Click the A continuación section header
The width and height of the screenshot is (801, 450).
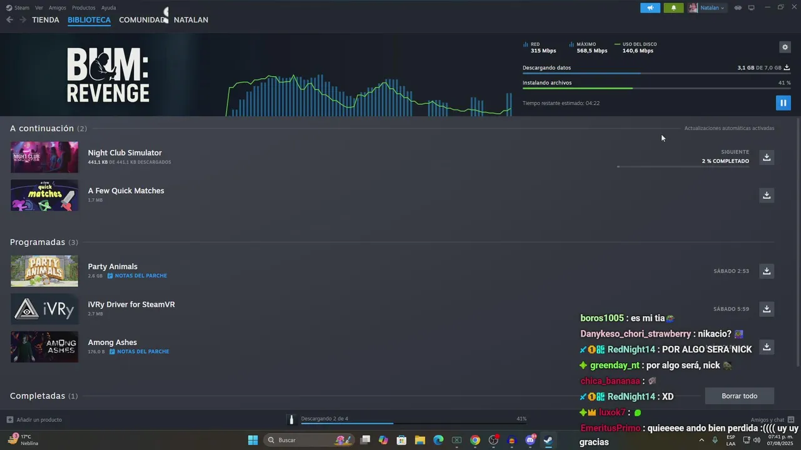48,128
